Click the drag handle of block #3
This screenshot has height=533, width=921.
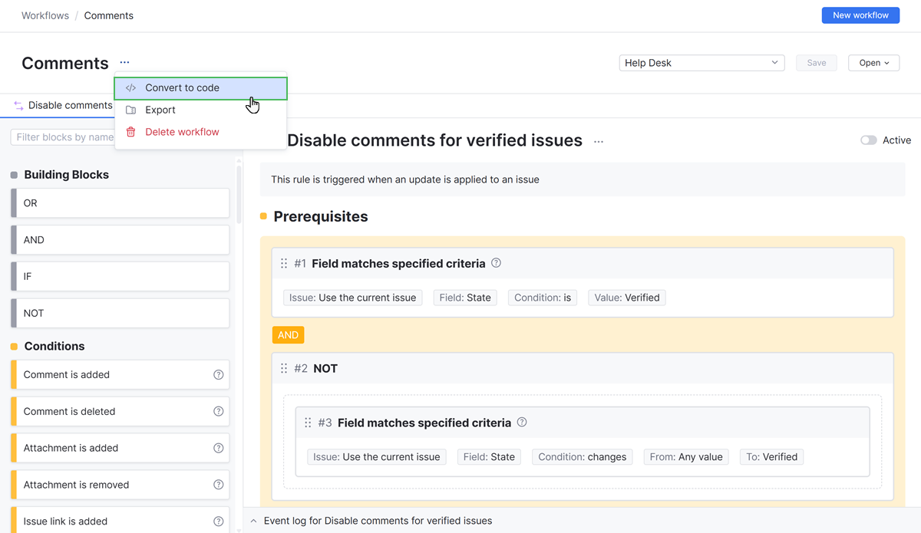[x=308, y=423]
